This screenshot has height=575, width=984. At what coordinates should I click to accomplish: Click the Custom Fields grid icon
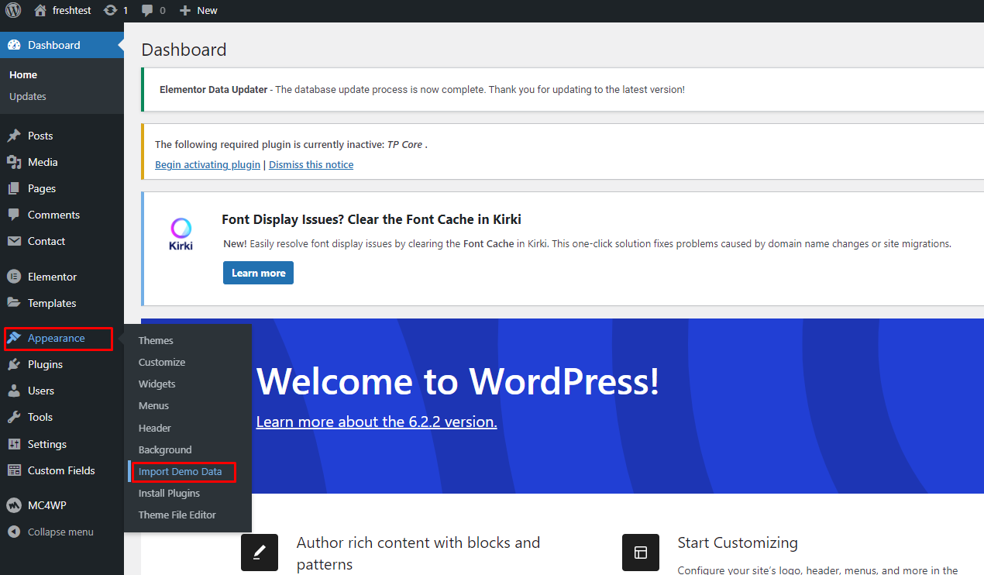tap(14, 470)
